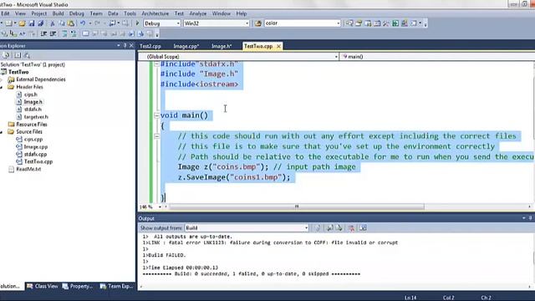Screen dimensions: 535x301
Task: Switch to the Property Manager tab
Action: click(x=78, y=286)
